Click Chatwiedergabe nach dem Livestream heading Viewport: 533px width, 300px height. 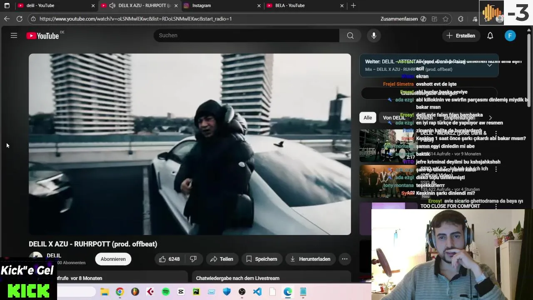coord(238,278)
